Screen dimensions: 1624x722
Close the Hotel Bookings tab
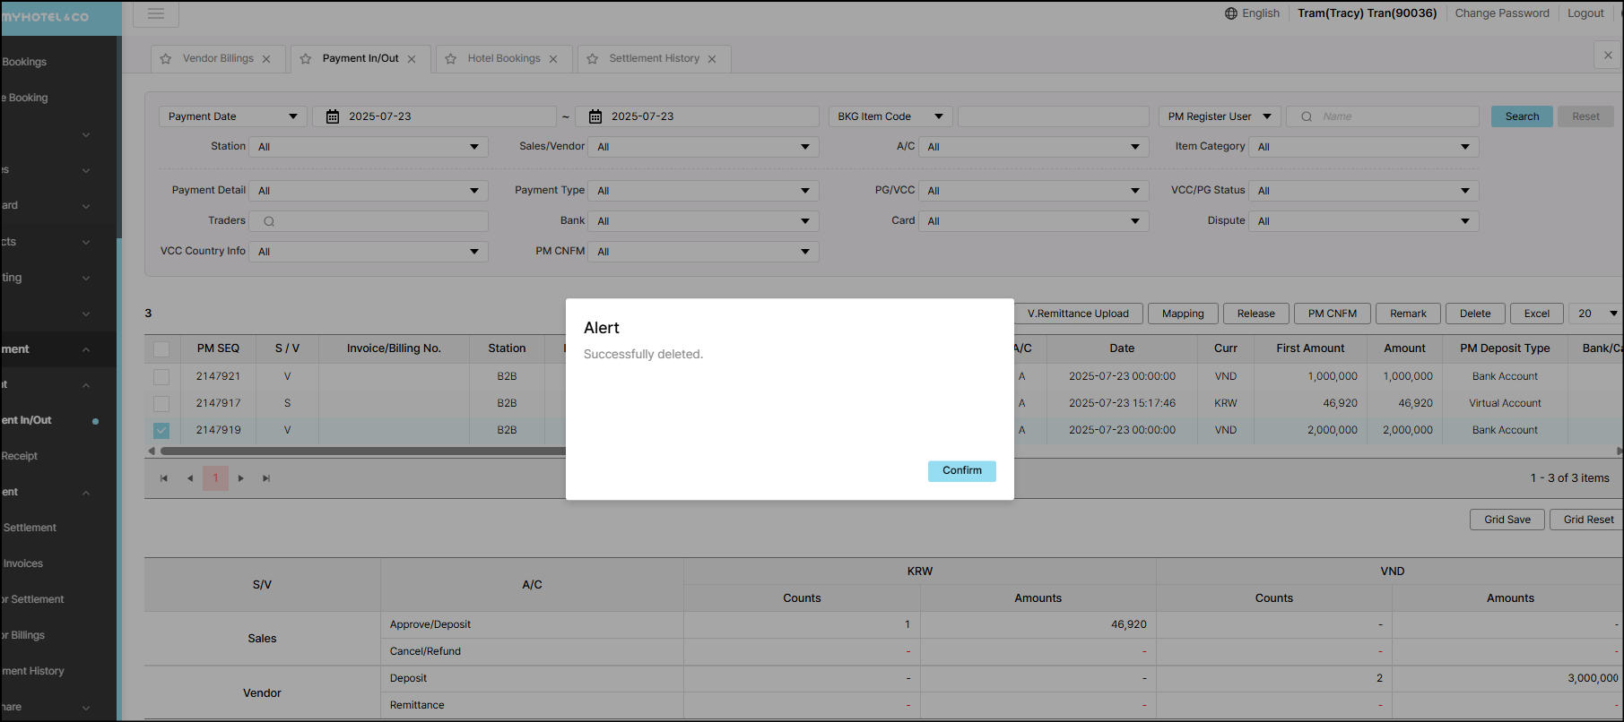[x=553, y=59]
